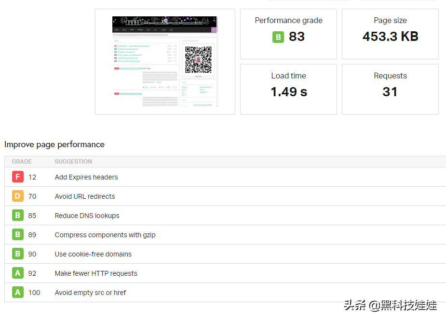The image size is (446, 320).
Task: Click the SUGGESTION column header
Action: (x=73, y=162)
